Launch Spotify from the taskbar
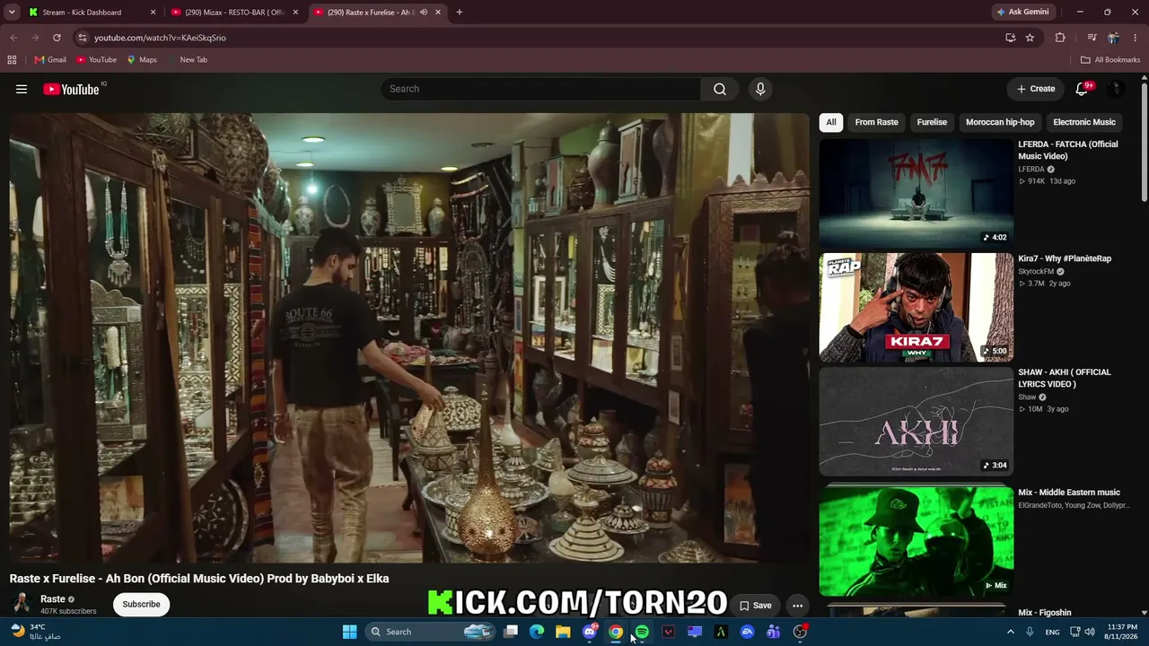This screenshot has height=646, width=1149. (x=642, y=632)
